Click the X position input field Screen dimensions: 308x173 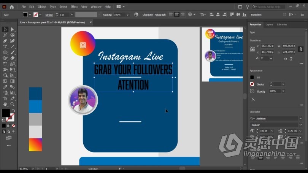[x=267, y=46]
